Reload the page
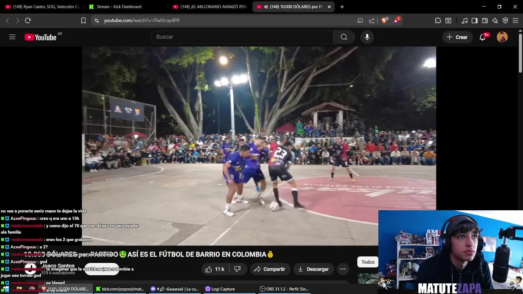 [28, 20]
